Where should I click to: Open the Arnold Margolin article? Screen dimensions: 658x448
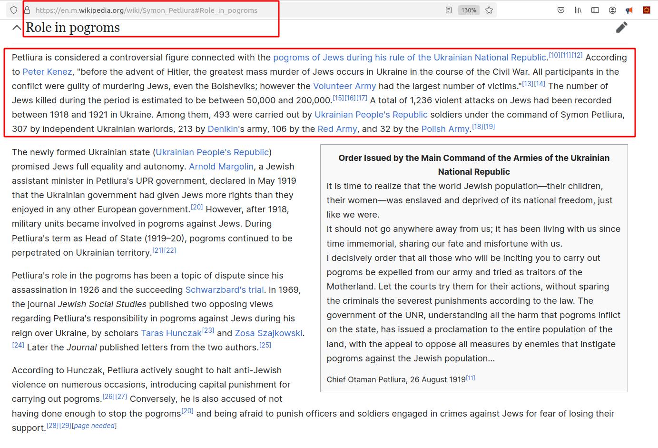point(221,167)
